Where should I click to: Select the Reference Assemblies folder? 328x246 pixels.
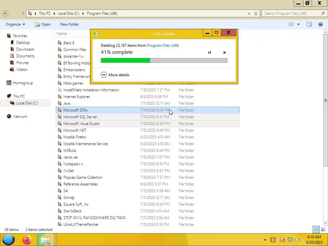click(80, 184)
